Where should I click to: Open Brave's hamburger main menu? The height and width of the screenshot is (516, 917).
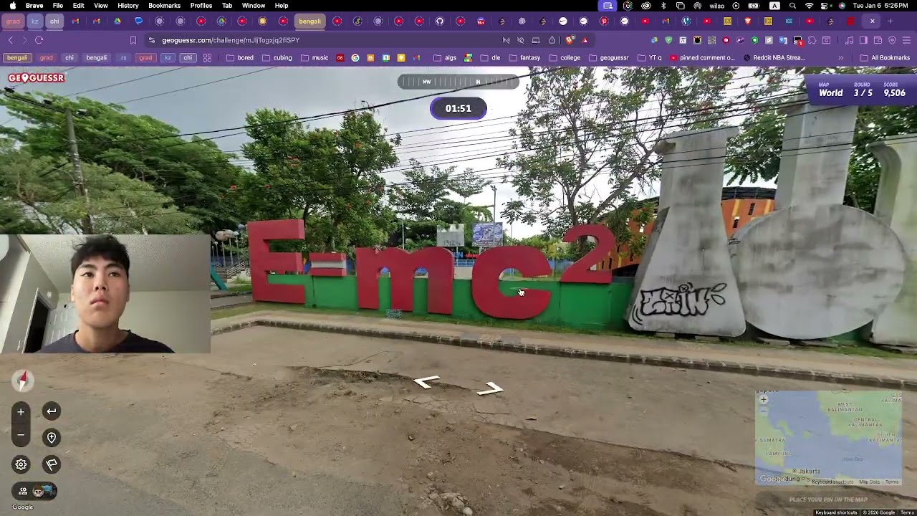907,40
